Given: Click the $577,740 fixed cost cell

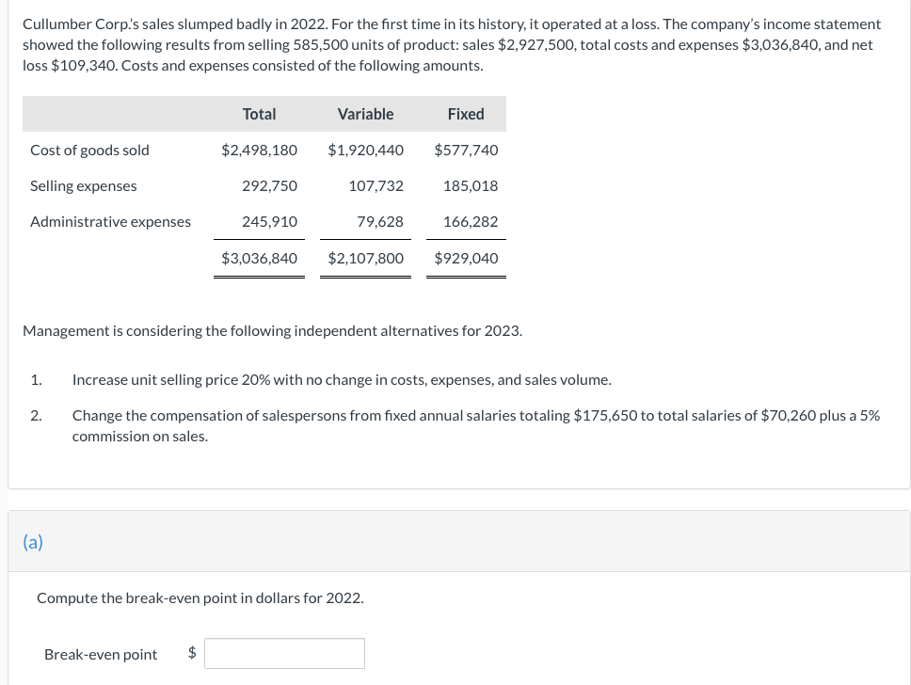Looking at the screenshot, I should coord(467,150).
